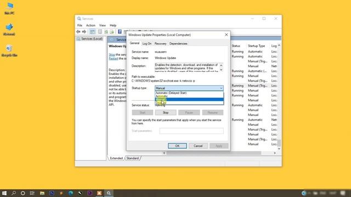The image size is (351, 197).
Task: Click Stop service button
Action: pos(166,113)
